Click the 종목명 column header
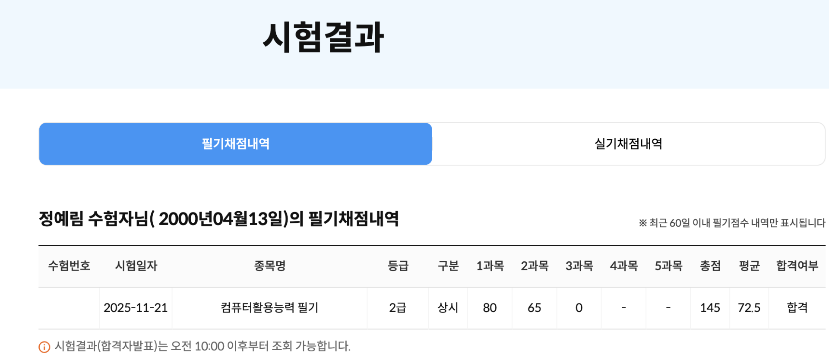829x363 pixels. coord(270,266)
